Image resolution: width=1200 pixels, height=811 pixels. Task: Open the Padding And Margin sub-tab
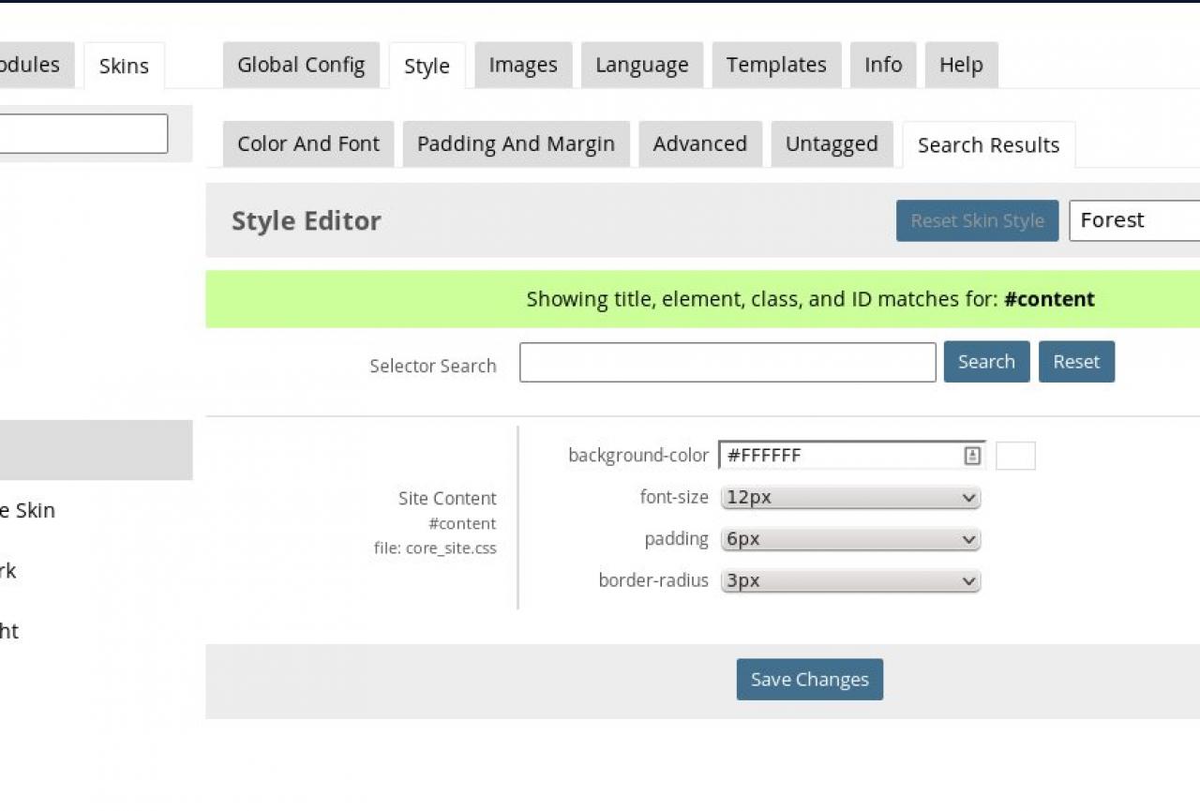point(516,144)
